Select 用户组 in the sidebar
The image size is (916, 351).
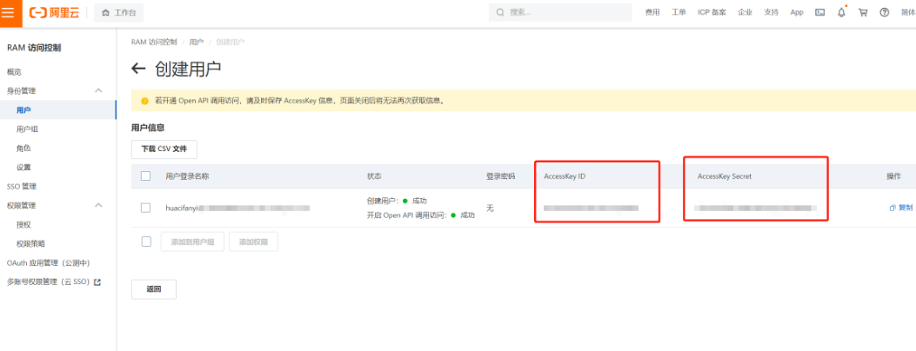[x=27, y=129]
